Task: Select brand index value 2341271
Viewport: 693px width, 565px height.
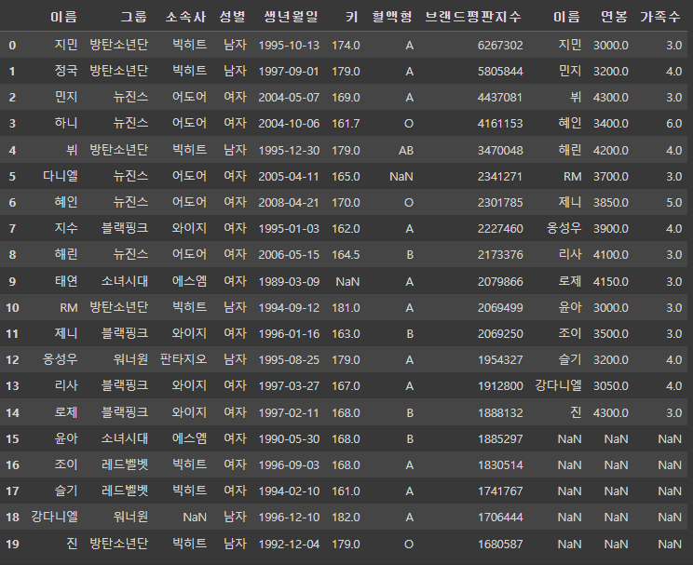Action: tap(500, 177)
